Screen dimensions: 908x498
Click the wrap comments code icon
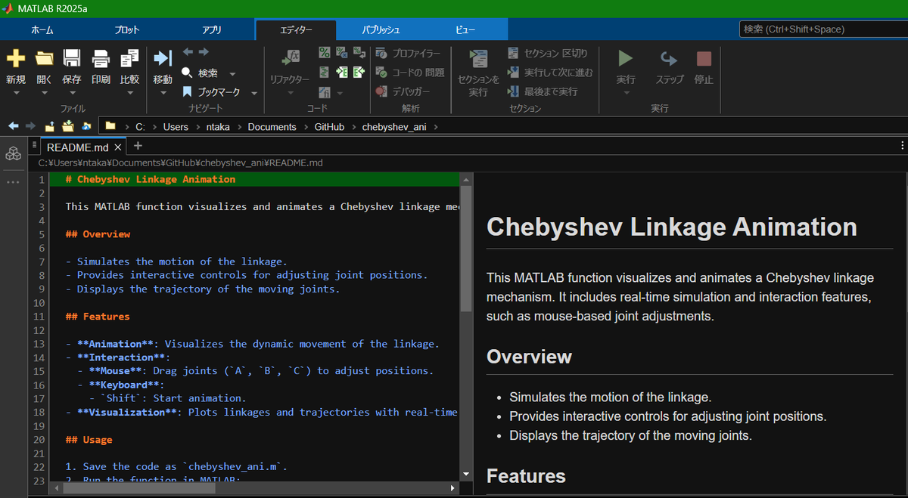click(x=359, y=52)
